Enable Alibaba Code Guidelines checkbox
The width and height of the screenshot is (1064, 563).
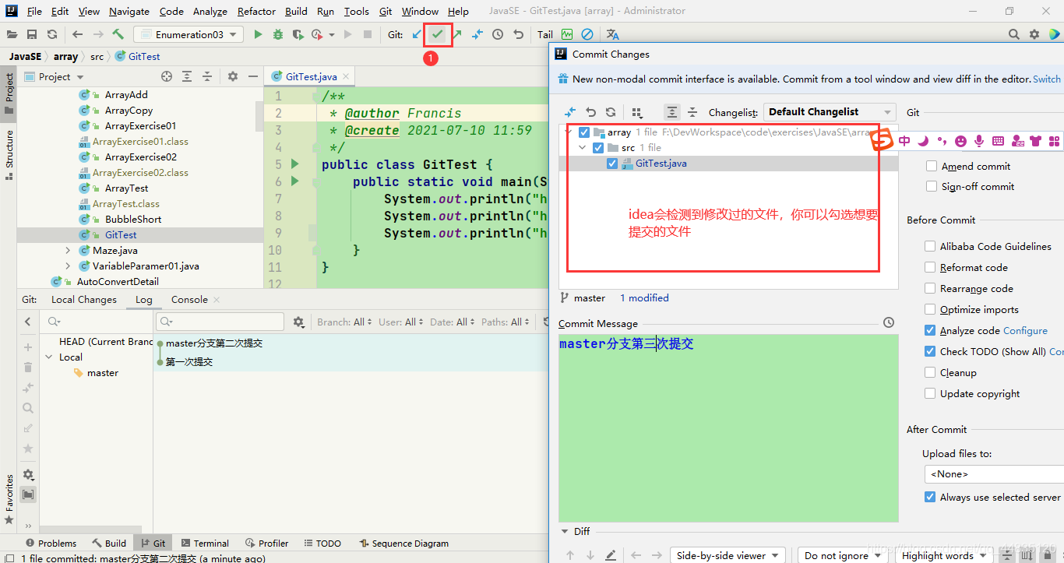[930, 246]
